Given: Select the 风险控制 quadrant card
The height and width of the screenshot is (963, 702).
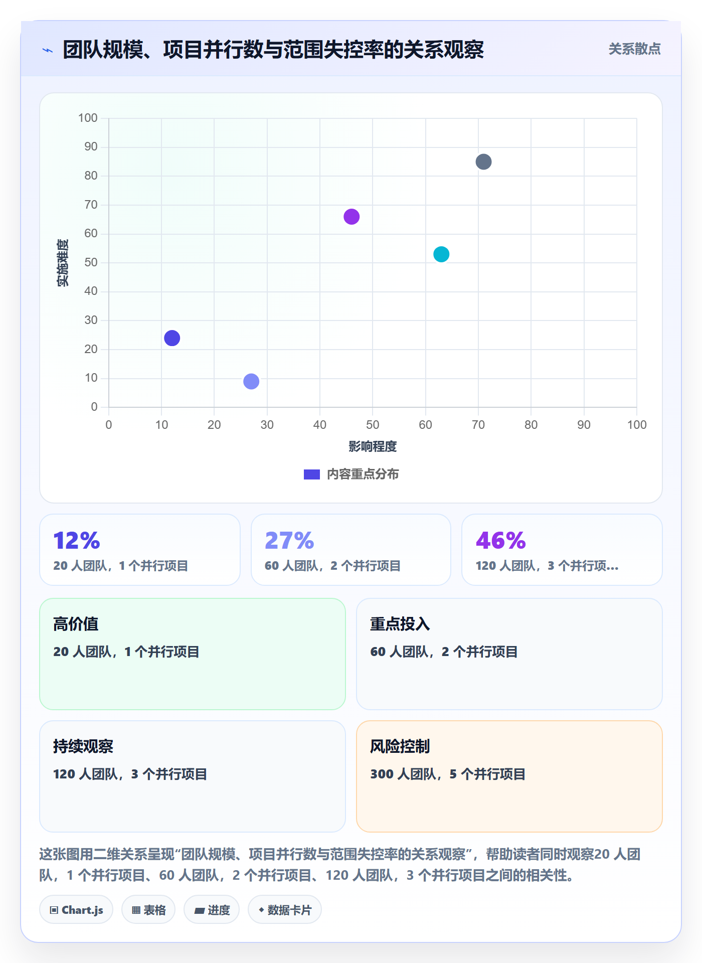Looking at the screenshot, I should tap(509, 776).
